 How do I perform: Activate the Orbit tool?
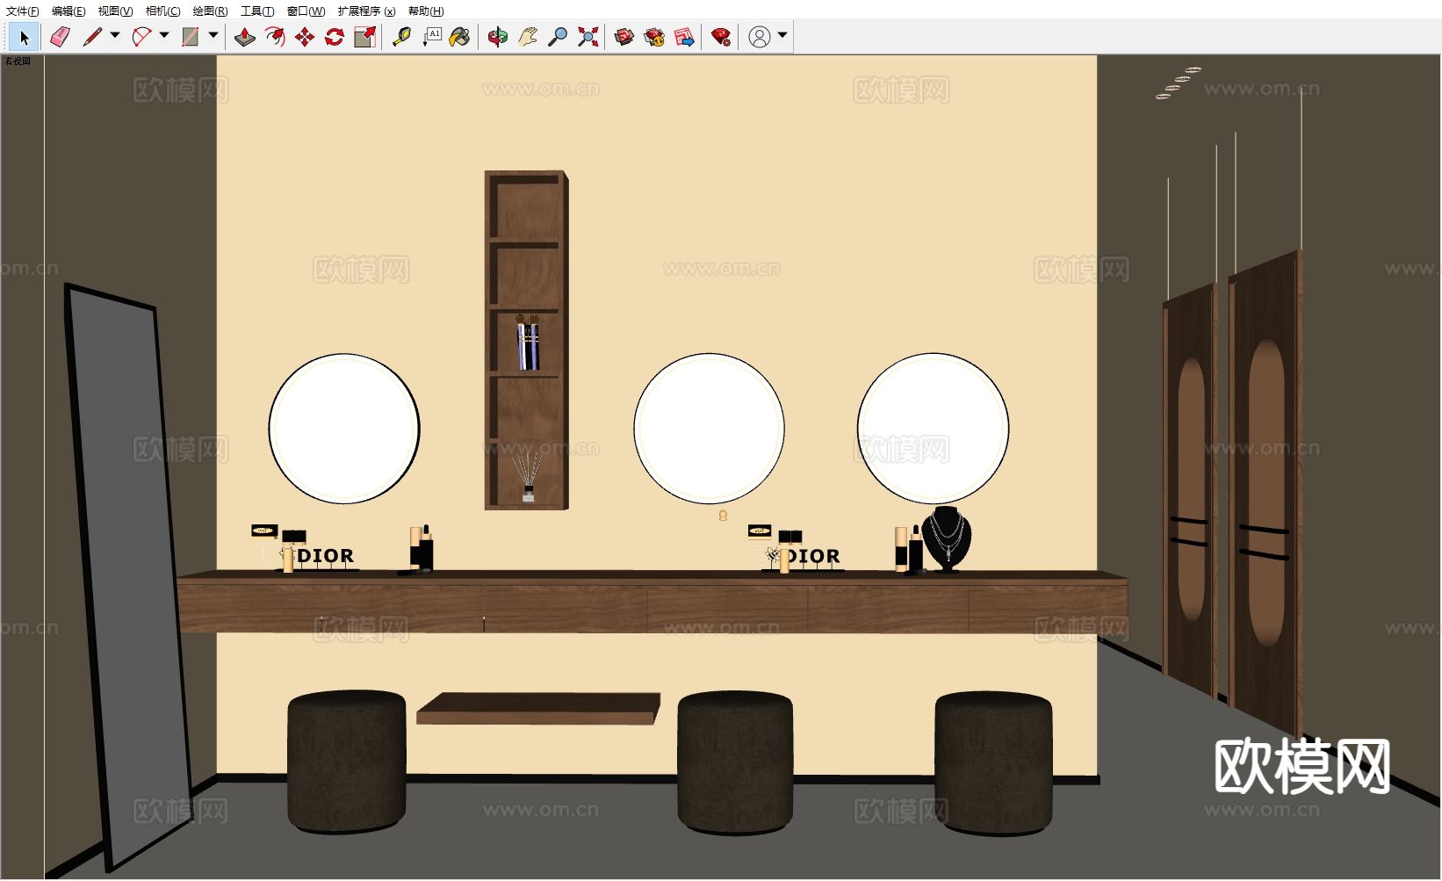coord(498,37)
